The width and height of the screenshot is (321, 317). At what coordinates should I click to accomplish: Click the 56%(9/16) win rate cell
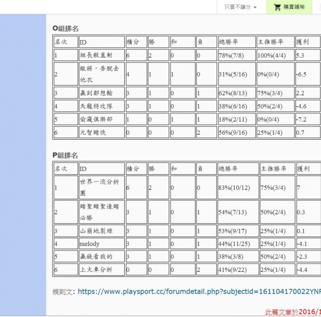pos(237,132)
